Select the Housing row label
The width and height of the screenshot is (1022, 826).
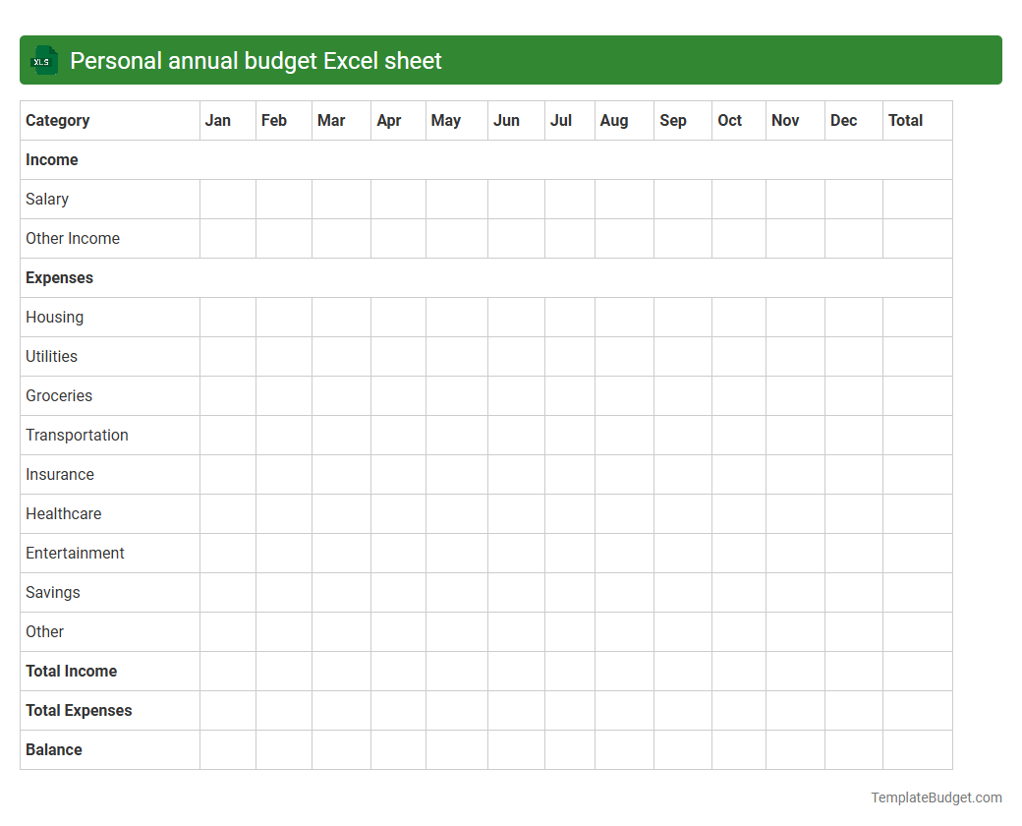(x=54, y=317)
